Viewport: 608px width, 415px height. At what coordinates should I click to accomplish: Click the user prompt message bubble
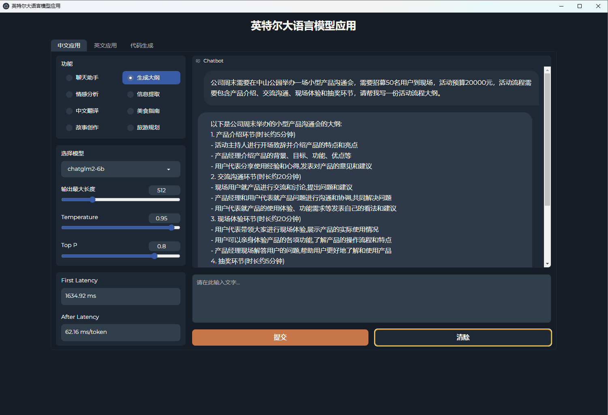[371, 88]
